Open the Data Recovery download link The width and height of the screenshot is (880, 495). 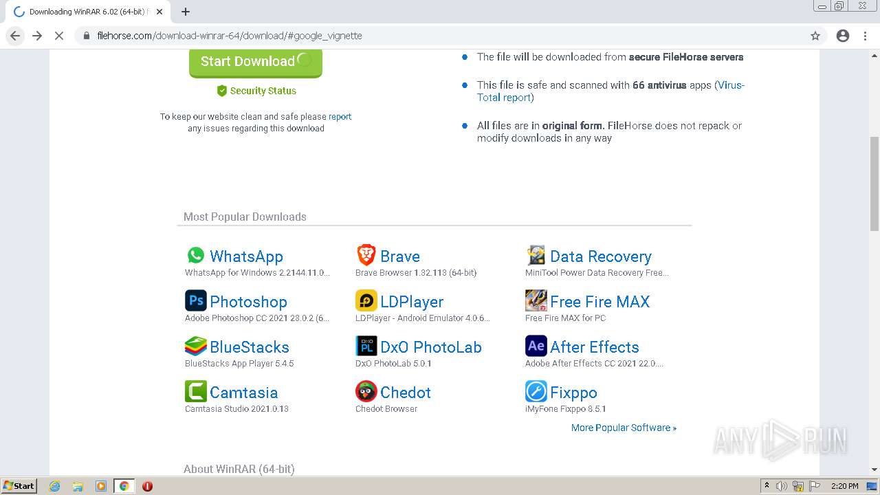click(601, 256)
